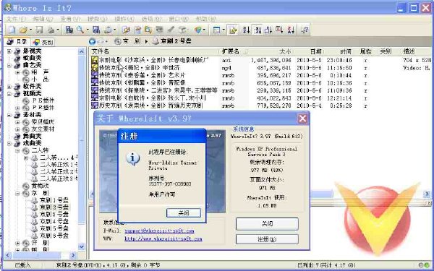Click the 影视类 folder icon in tree
This screenshot has height=271, width=434.
17,51
